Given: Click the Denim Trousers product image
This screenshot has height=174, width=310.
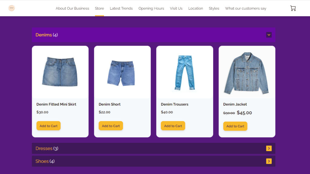Looking at the screenshot, I should [x=185, y=72].
